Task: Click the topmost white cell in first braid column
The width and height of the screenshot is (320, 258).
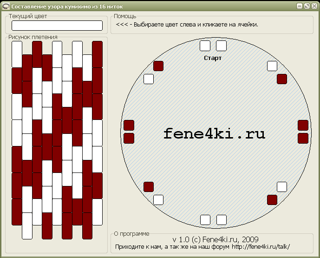Action: pyautogui.click(x=17, y=54)
